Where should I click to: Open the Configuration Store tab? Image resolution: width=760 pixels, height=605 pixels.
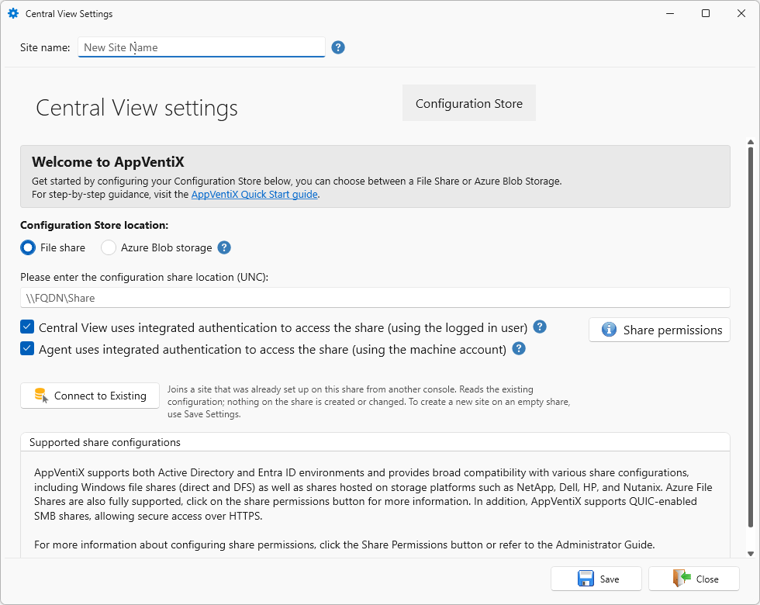[x=468, y=103]
